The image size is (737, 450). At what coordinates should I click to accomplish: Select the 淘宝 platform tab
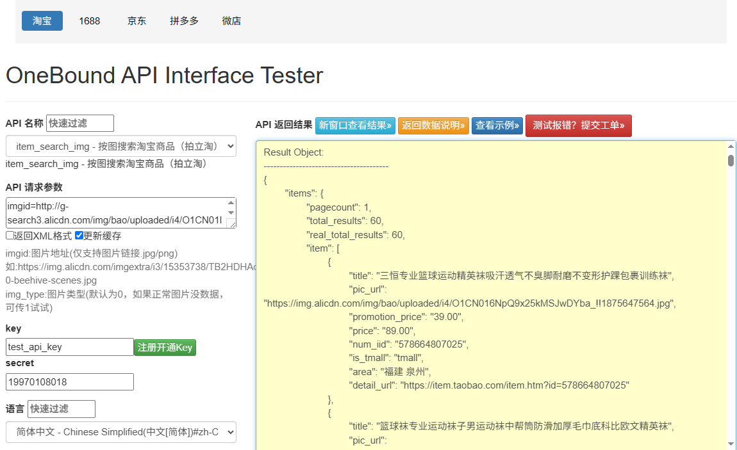click(x=42, y=21)
